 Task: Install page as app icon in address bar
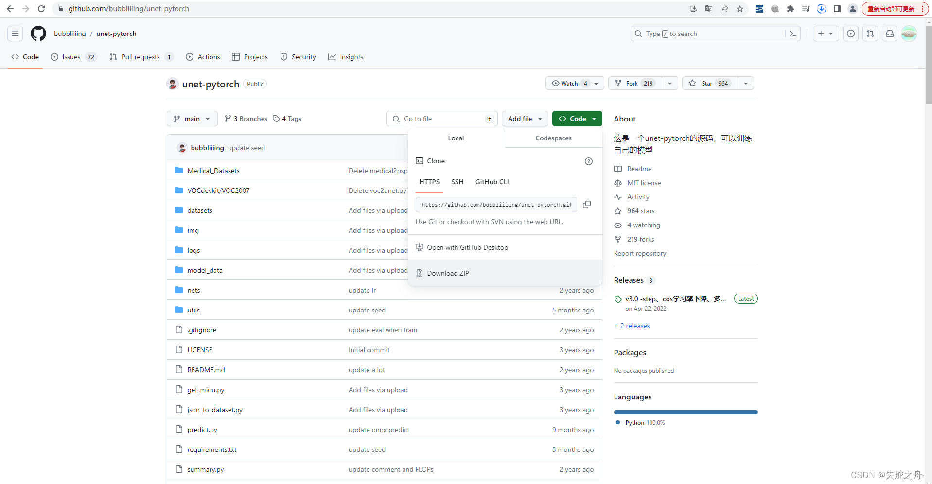click(x=693, y=9)
